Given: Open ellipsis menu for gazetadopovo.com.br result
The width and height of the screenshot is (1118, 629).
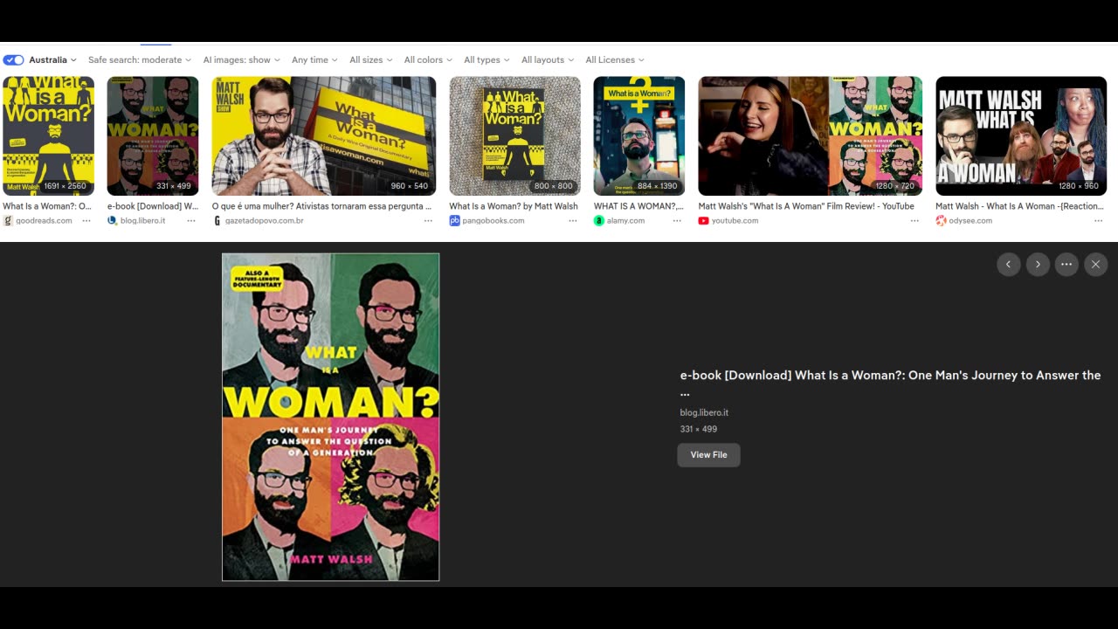Looking at the screenshot, I should tap(428, 221).
